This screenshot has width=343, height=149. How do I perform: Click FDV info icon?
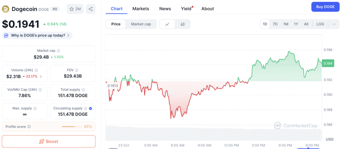click(x=76, y=70)
